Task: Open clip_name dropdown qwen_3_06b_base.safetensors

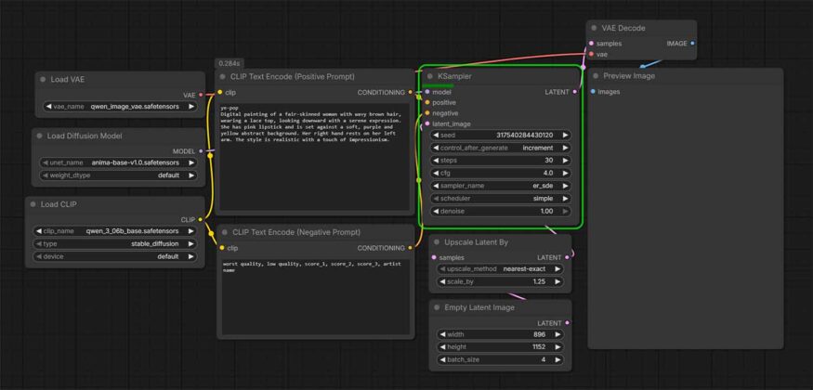Action: 115,231
